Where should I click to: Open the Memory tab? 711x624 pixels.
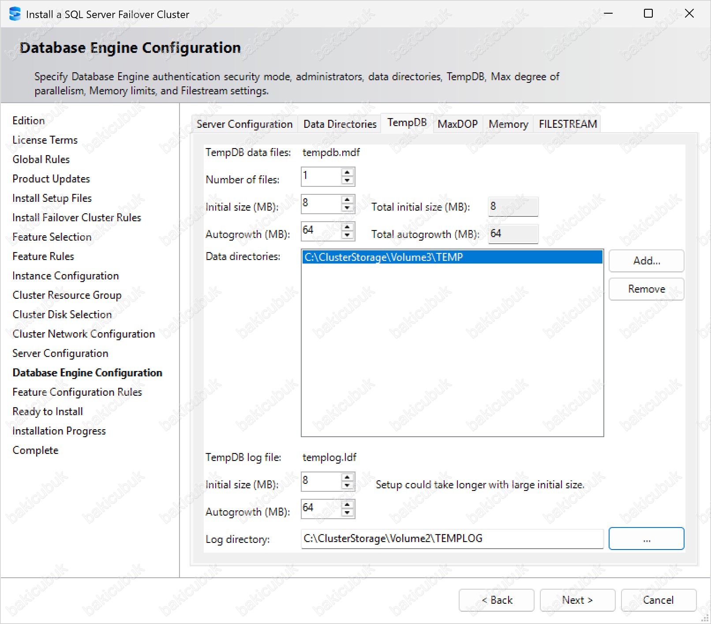(x=508, y=124)
